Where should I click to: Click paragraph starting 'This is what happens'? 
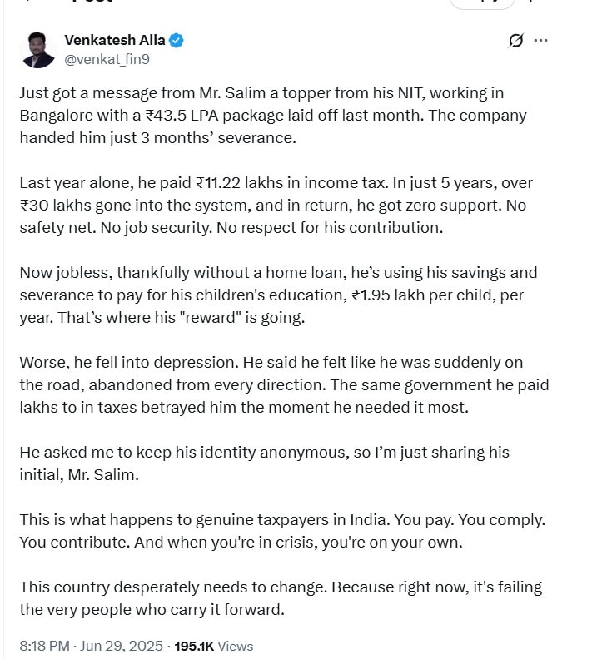(x=282, y=531)
